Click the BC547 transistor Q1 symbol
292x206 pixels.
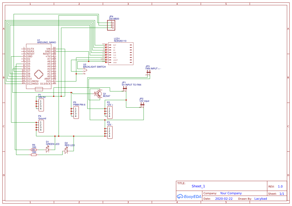coord(98,94)
